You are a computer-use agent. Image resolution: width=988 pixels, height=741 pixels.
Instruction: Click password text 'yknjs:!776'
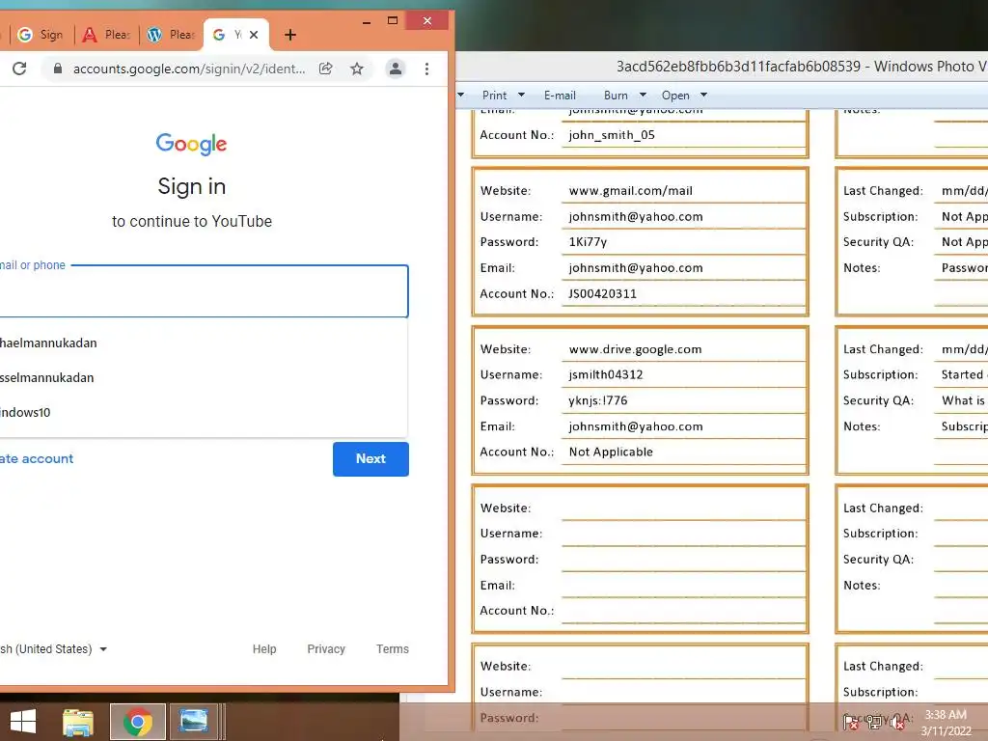pyautogui.click(x=598, y=400)
